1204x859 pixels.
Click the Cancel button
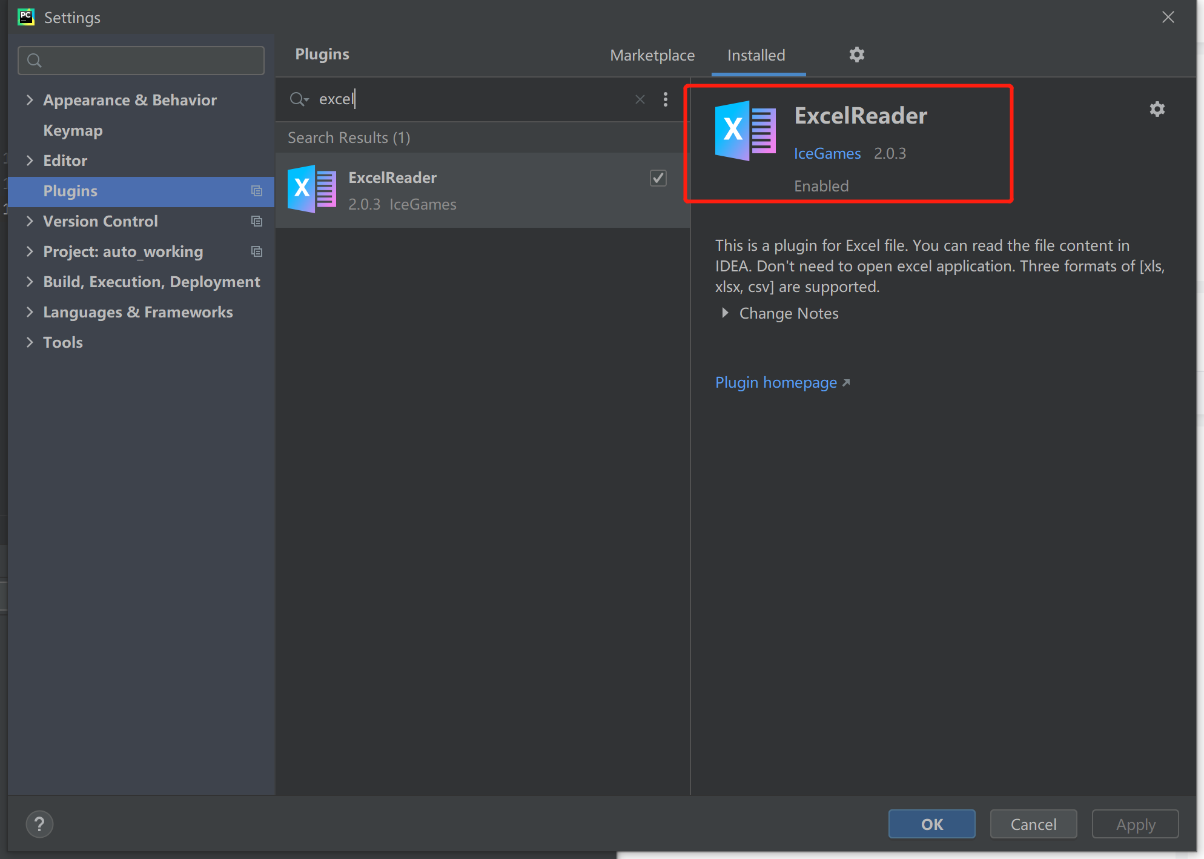pyautogui.click(x=1033, y=824)
